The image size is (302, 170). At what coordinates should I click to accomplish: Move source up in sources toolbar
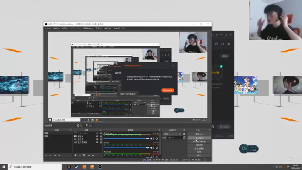tap(89, 155)
